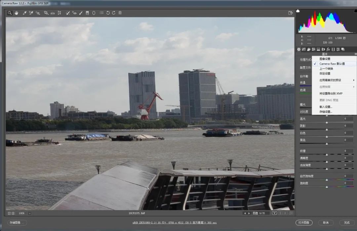Open the zoom level dropdown at 100%

coord(30,213)
